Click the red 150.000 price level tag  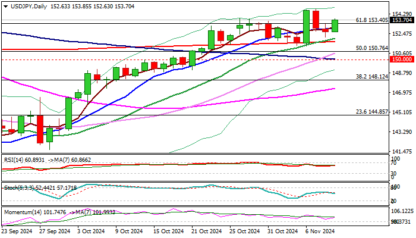click(x=402, y=59)
